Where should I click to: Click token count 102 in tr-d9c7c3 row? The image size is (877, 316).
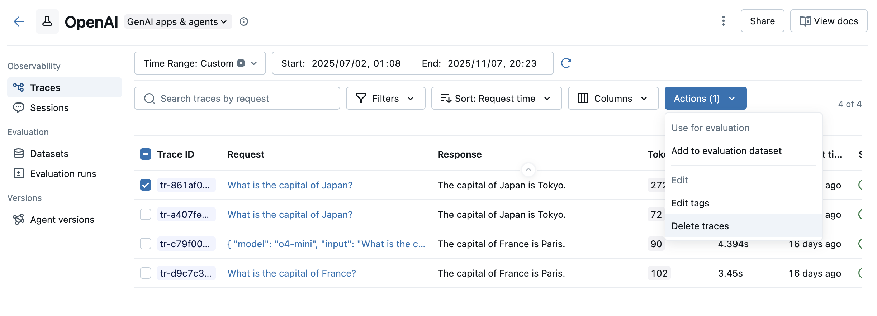[x=659, y=273]
